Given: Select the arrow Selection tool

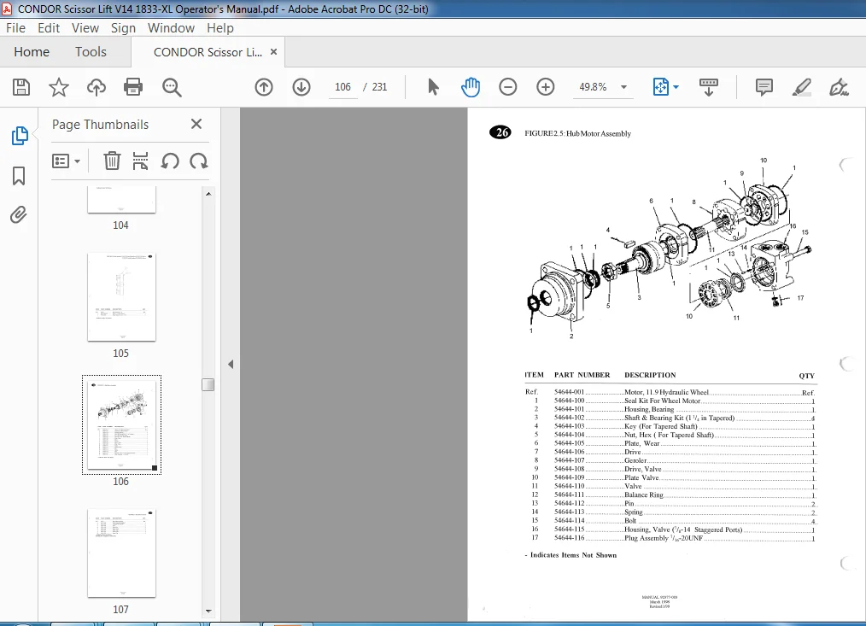Looking at the screenshot, I should [x=433, y=87].
